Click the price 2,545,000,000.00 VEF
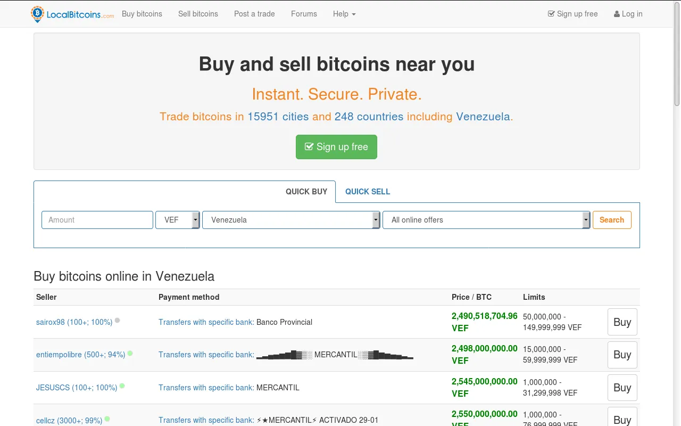Screen dimensions: 681x426 click(485, 388)
